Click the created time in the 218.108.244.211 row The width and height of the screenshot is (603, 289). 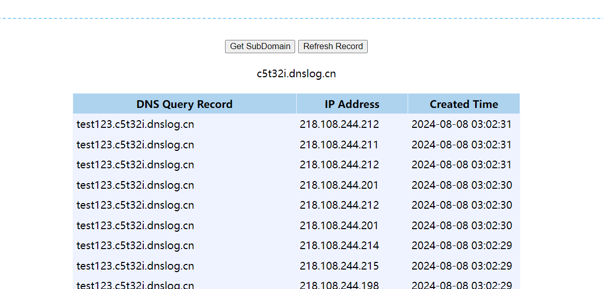coord(461,145)
